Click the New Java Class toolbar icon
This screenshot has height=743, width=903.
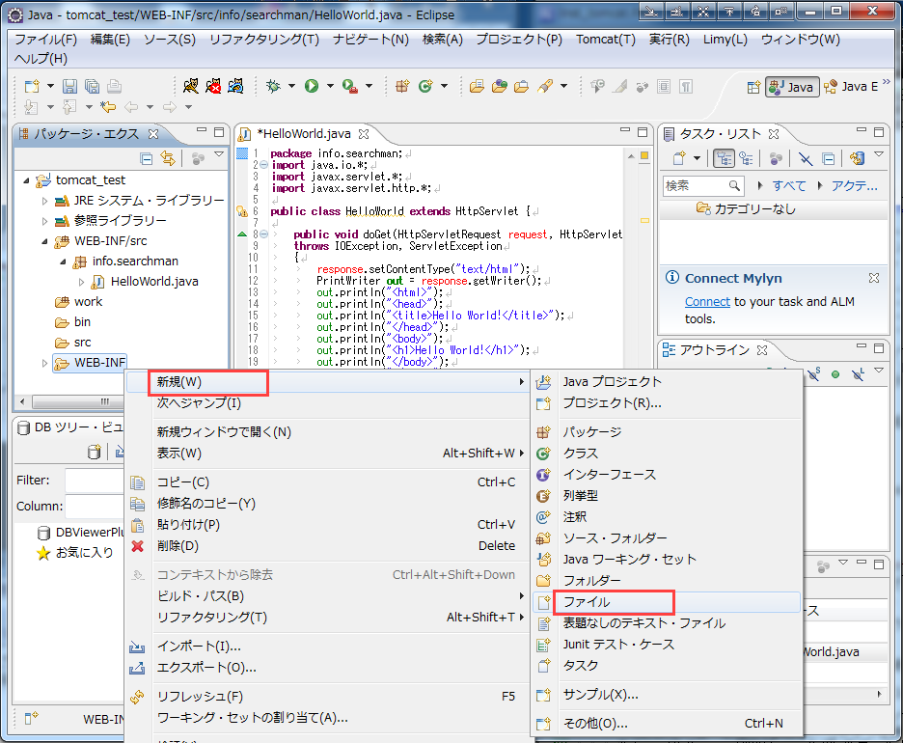[425, 87]
